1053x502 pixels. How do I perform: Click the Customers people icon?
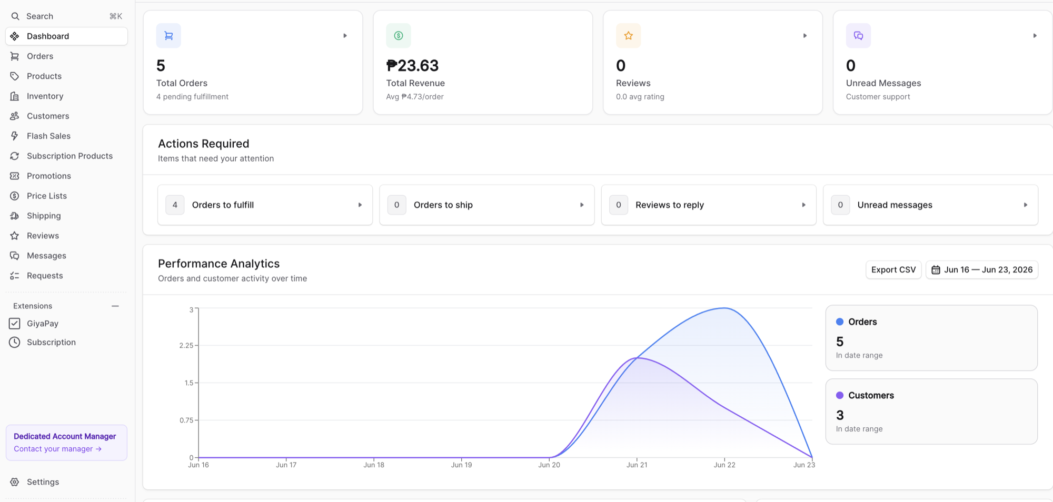[15, 116]
